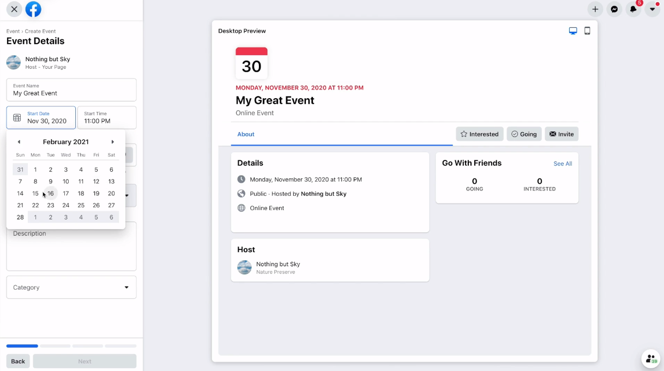Click the clock icon next to the event date
This screenshot has width=664, height=371.
pos(242,179)
